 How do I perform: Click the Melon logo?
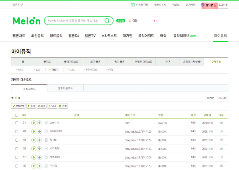pos(27,21)
